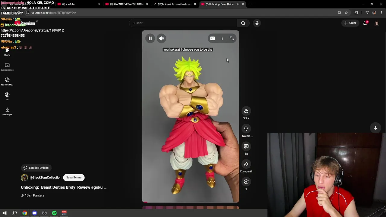386x217 pixels.
Task: Install or cast using the address-bar screen icon
Action: coord(340,13)
